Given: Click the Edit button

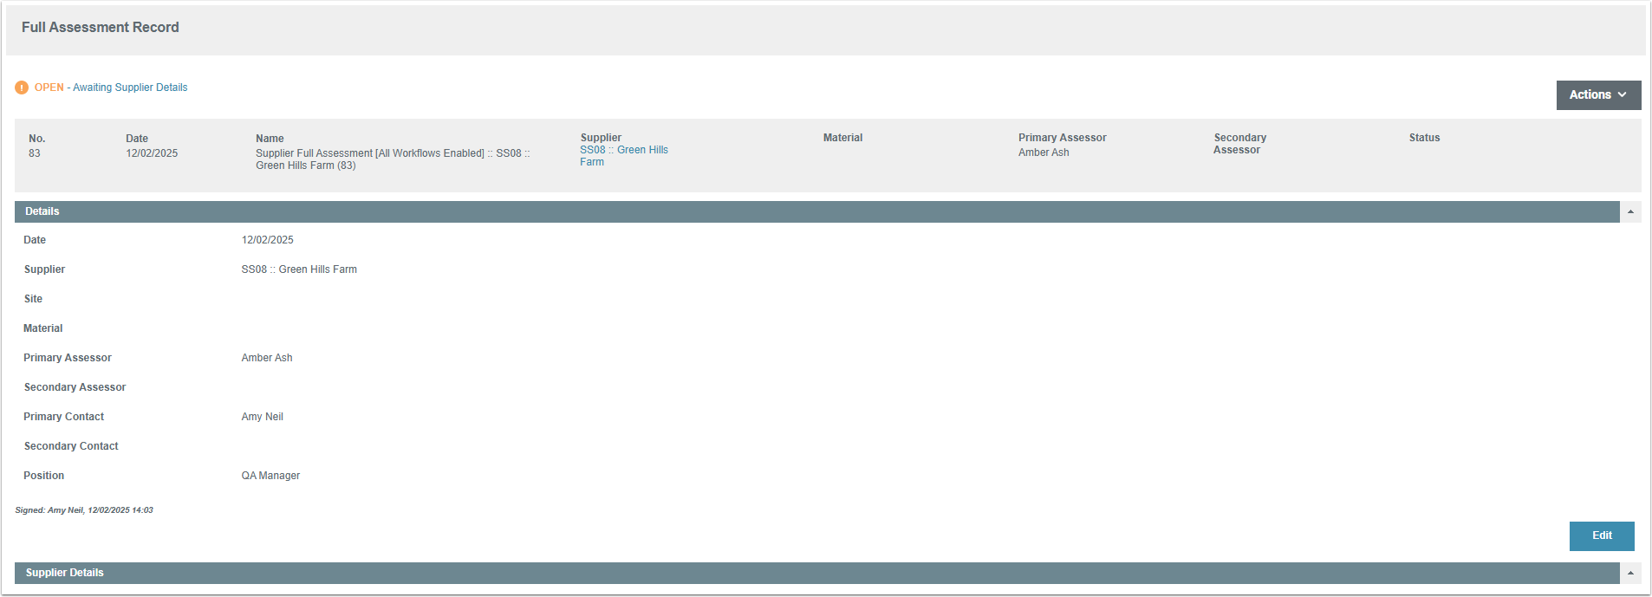Looking at the screenshot, I should [1601, 536].
